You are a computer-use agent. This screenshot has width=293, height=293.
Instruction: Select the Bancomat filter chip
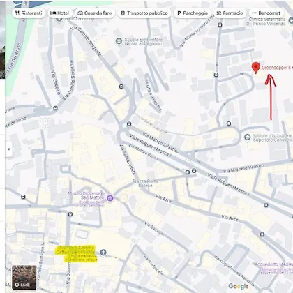pos(266,13)
